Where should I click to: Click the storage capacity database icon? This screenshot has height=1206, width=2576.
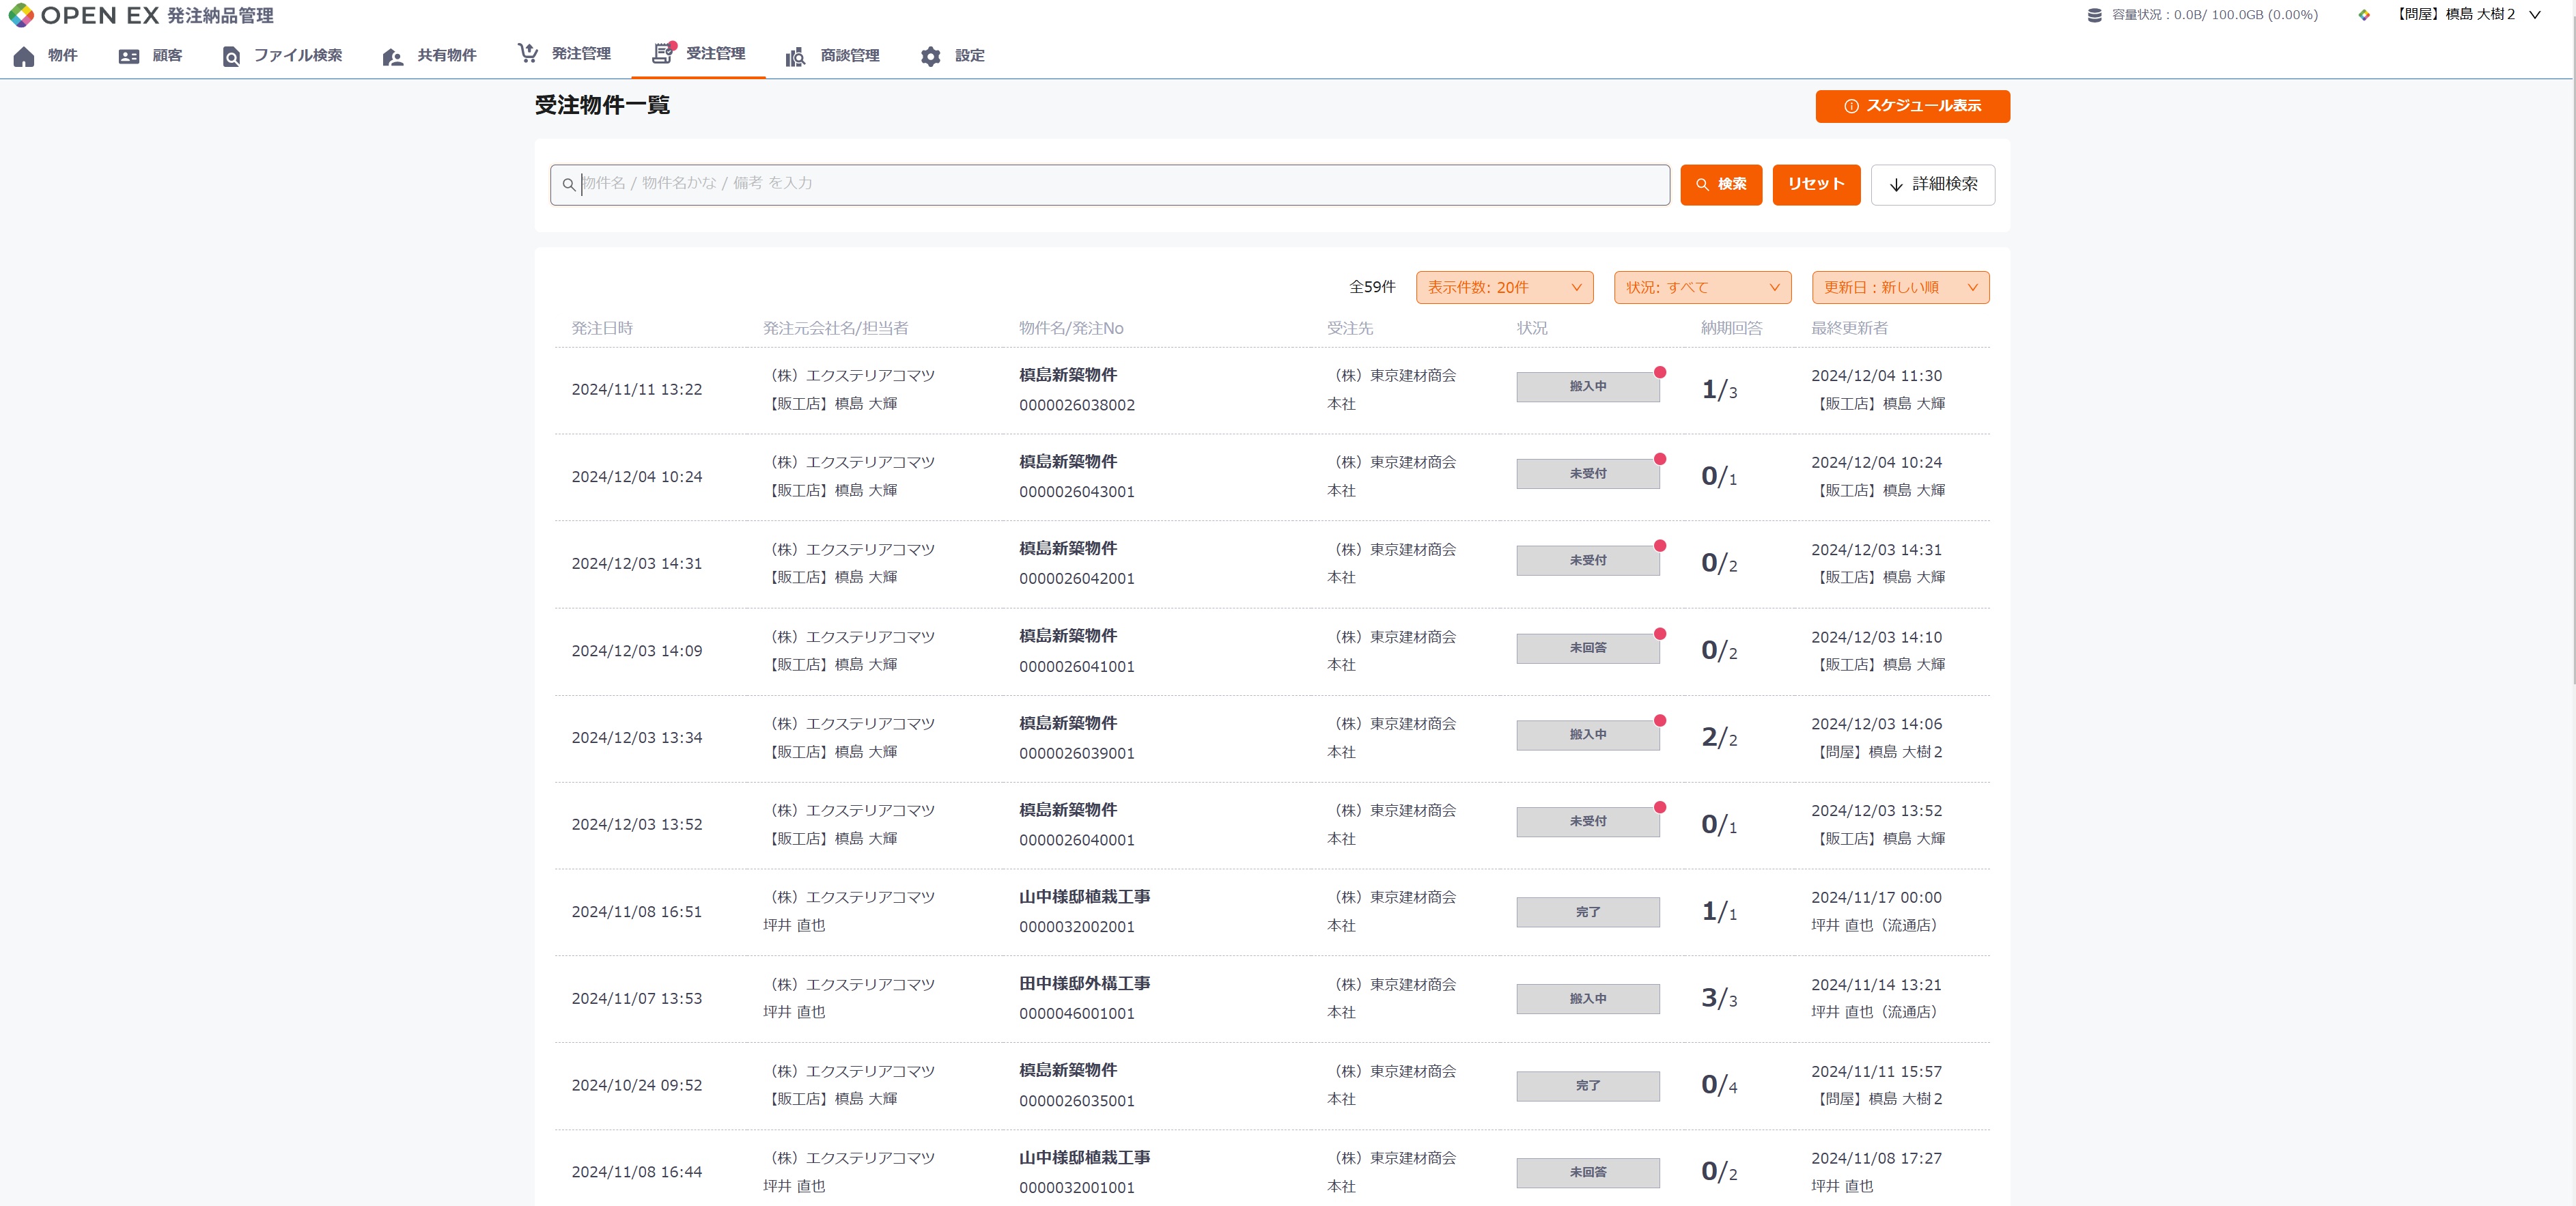[2095, 15]
